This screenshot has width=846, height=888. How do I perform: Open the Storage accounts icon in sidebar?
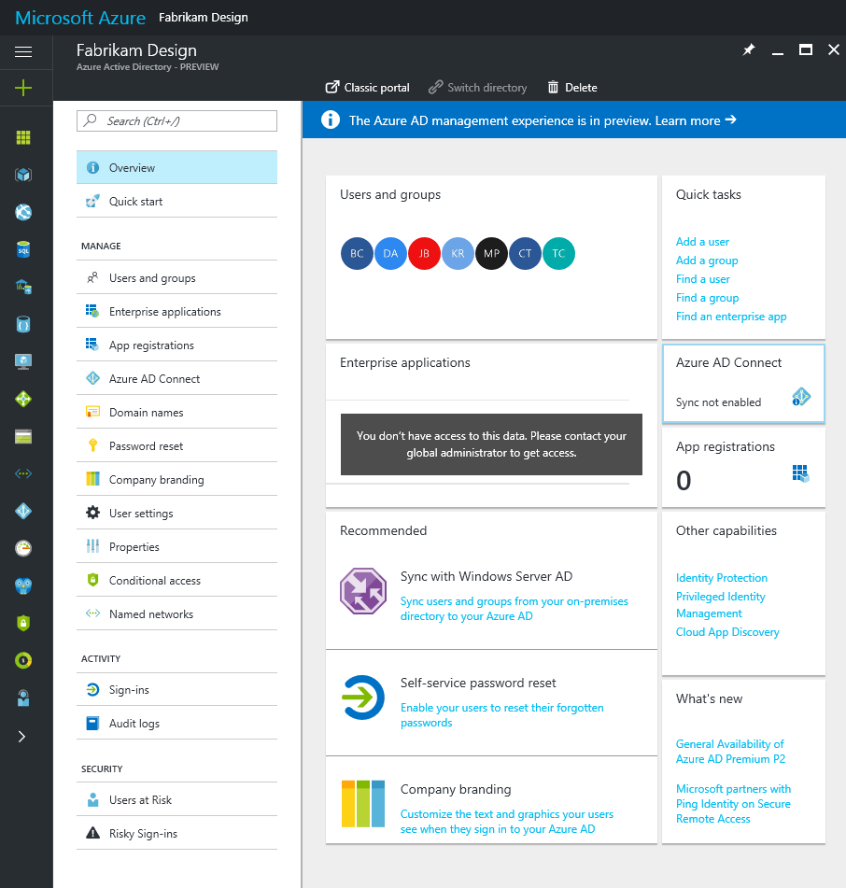[x=23, y=437]
